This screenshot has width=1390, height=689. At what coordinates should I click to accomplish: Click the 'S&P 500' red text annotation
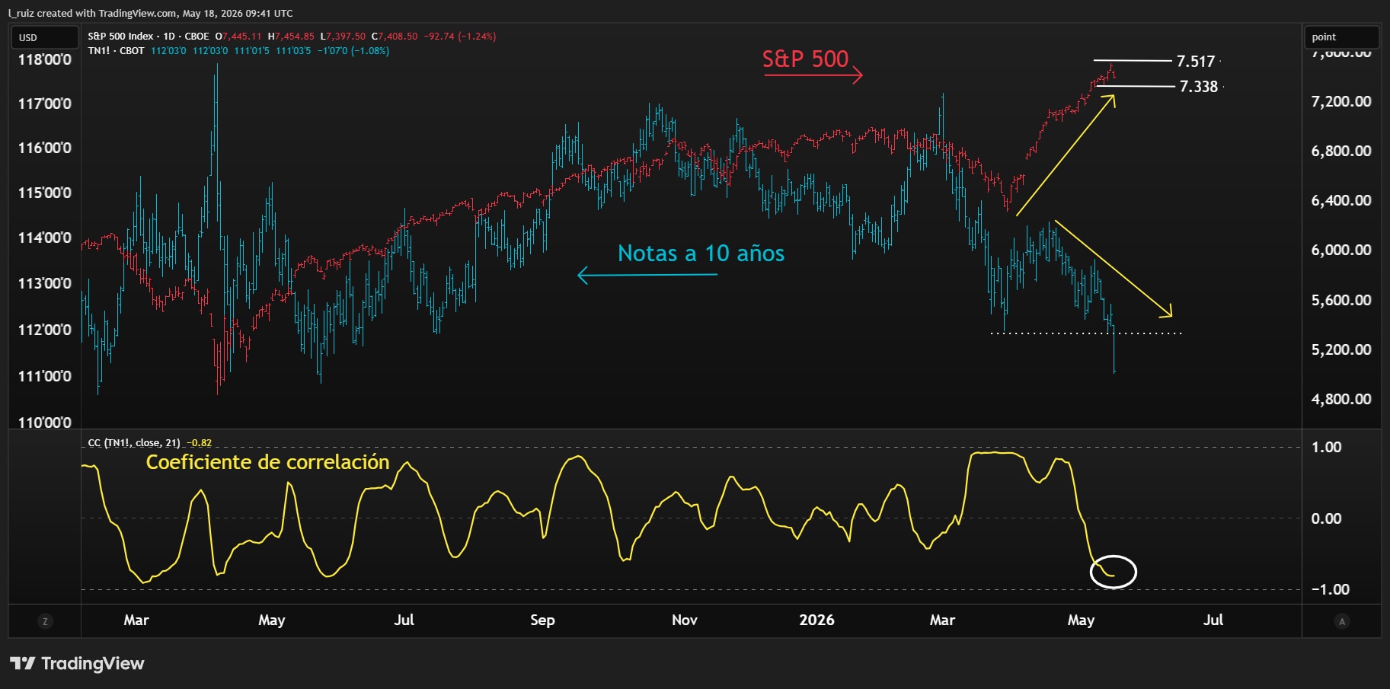(805, 59)
